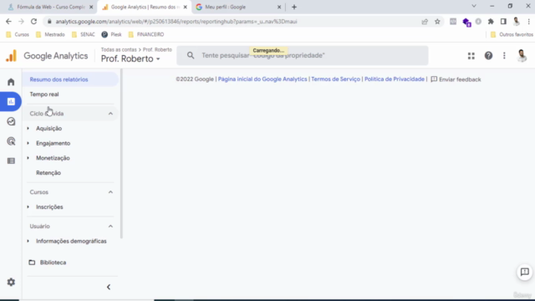Bookmark page with star icon
Screen dimensions: 535x301
click(x=437, y=22)
